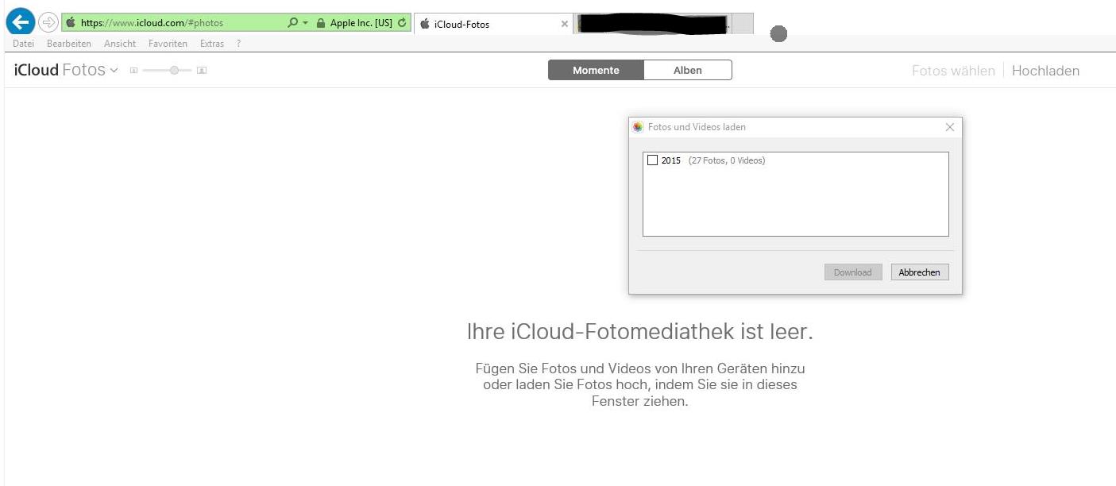The image size is (1116, 486).
Task: Close the iCloud-Fotos tab
Action: tap(565, 24)
